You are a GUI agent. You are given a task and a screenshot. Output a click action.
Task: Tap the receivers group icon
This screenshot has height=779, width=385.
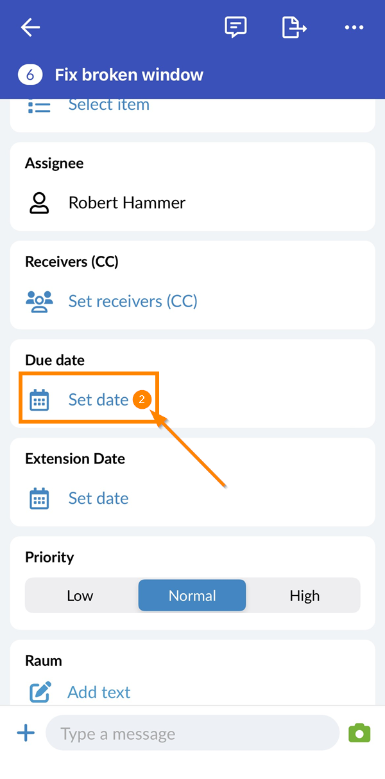pyautogui.click(x=40, y=301)
